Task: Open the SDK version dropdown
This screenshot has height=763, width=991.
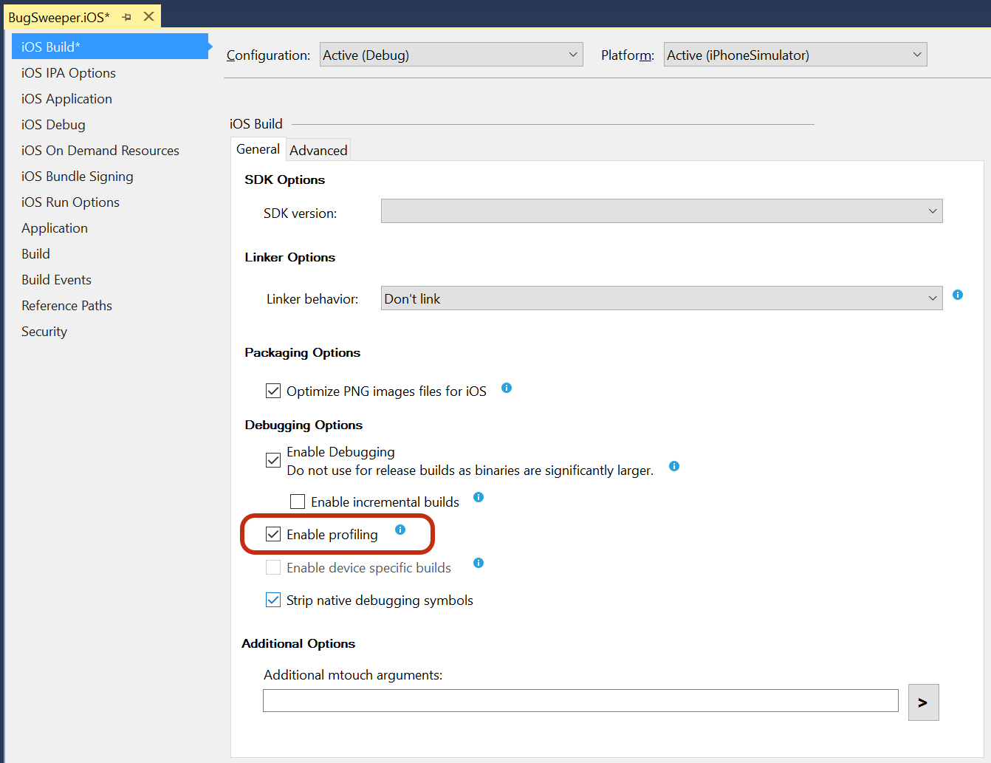Action: pos(933,211)
